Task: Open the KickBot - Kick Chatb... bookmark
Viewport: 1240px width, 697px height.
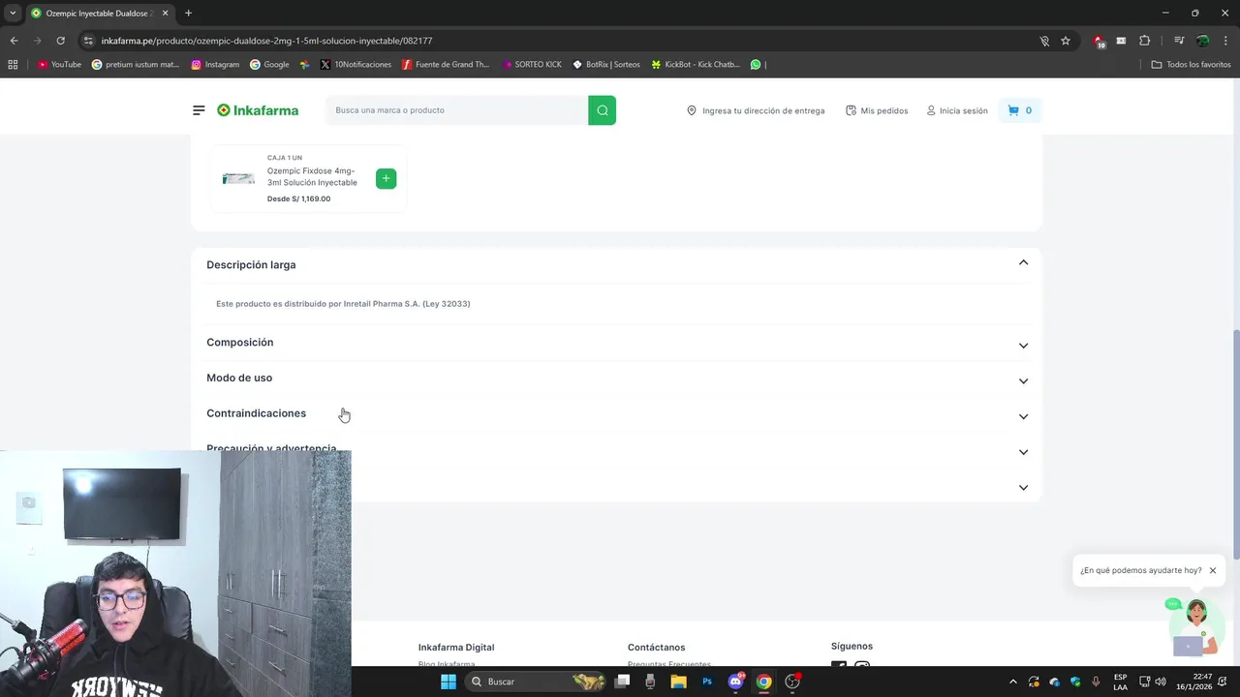Action: pos(696,65)
